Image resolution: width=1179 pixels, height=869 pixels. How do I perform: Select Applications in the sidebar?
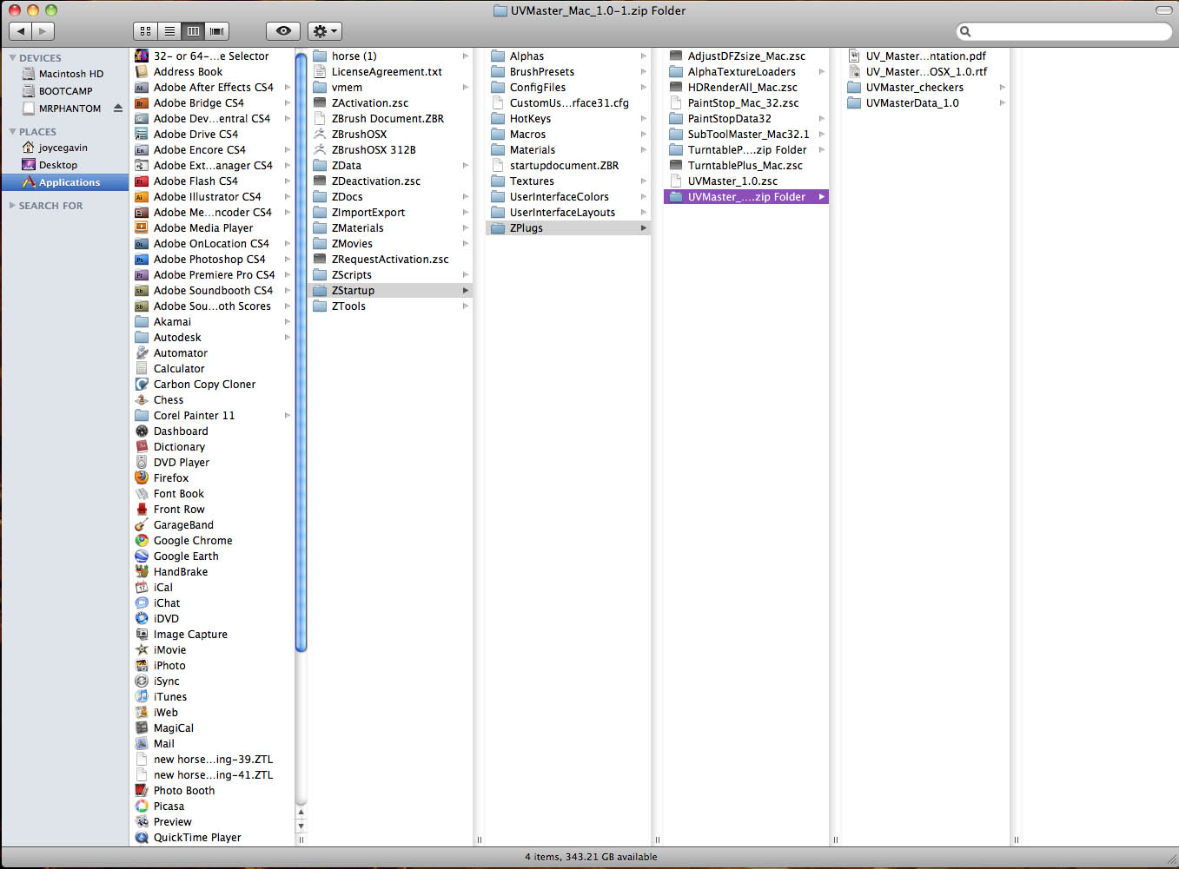(65, 182)
